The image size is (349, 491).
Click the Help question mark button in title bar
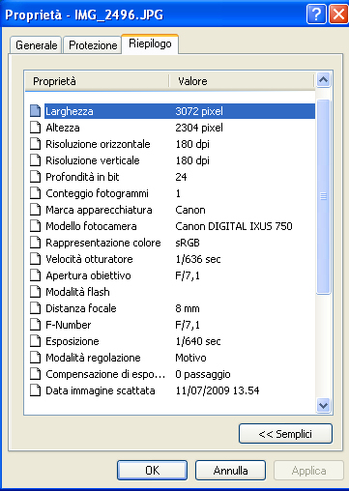click(x=316, y=14)
